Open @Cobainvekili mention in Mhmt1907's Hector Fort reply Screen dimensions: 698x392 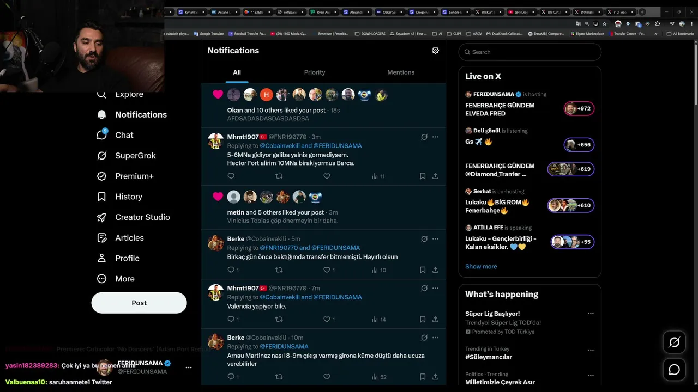tap(280, 146)
